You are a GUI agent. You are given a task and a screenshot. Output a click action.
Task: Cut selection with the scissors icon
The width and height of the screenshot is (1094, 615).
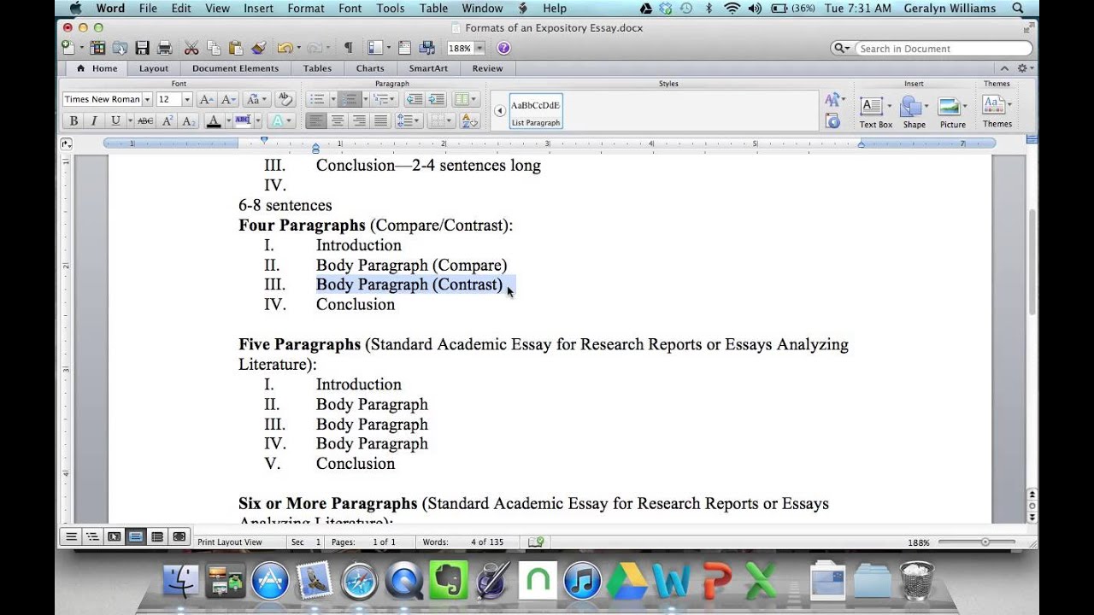click(191, 48)
